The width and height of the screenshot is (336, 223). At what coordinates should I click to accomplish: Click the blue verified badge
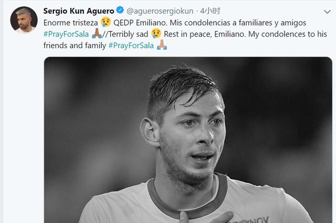pos(120,10)
